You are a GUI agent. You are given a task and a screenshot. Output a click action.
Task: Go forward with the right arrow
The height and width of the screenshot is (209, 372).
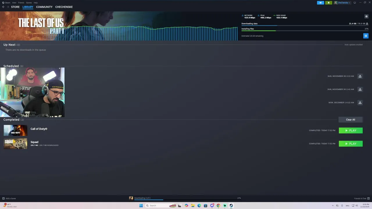coord(8,7)
